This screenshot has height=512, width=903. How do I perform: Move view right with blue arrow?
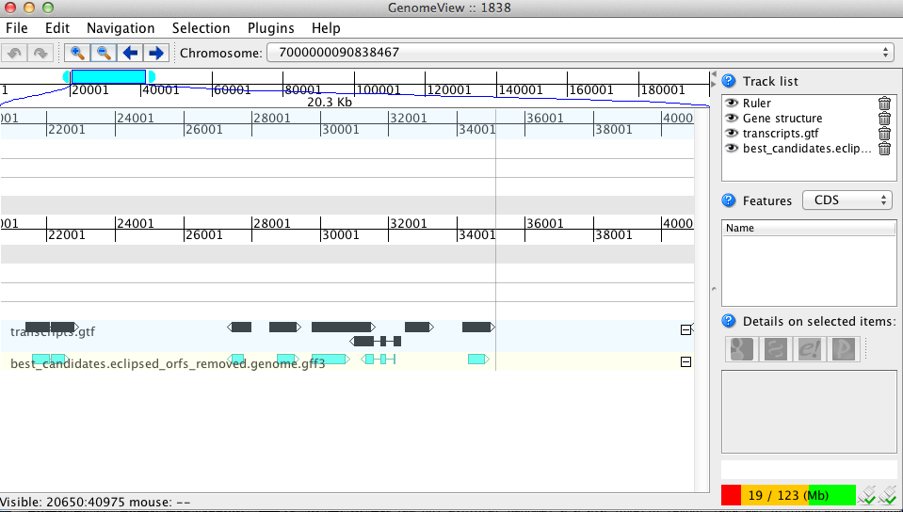[156, 53]
